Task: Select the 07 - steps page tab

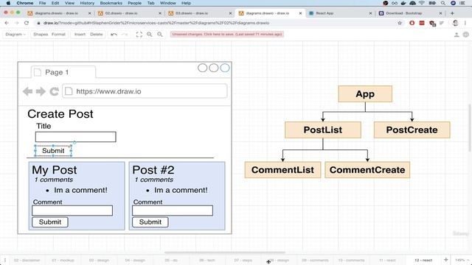Action: coord(243,260)
